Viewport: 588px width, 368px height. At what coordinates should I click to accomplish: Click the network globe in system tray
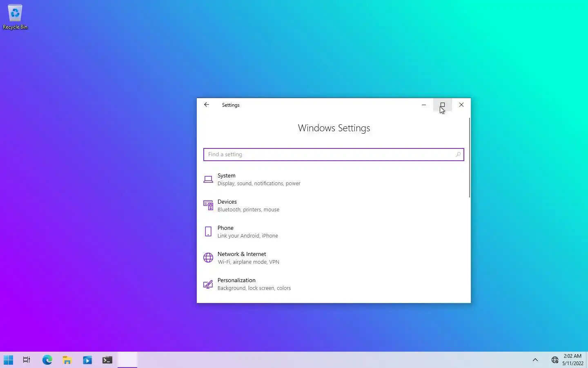pos(555,360)
